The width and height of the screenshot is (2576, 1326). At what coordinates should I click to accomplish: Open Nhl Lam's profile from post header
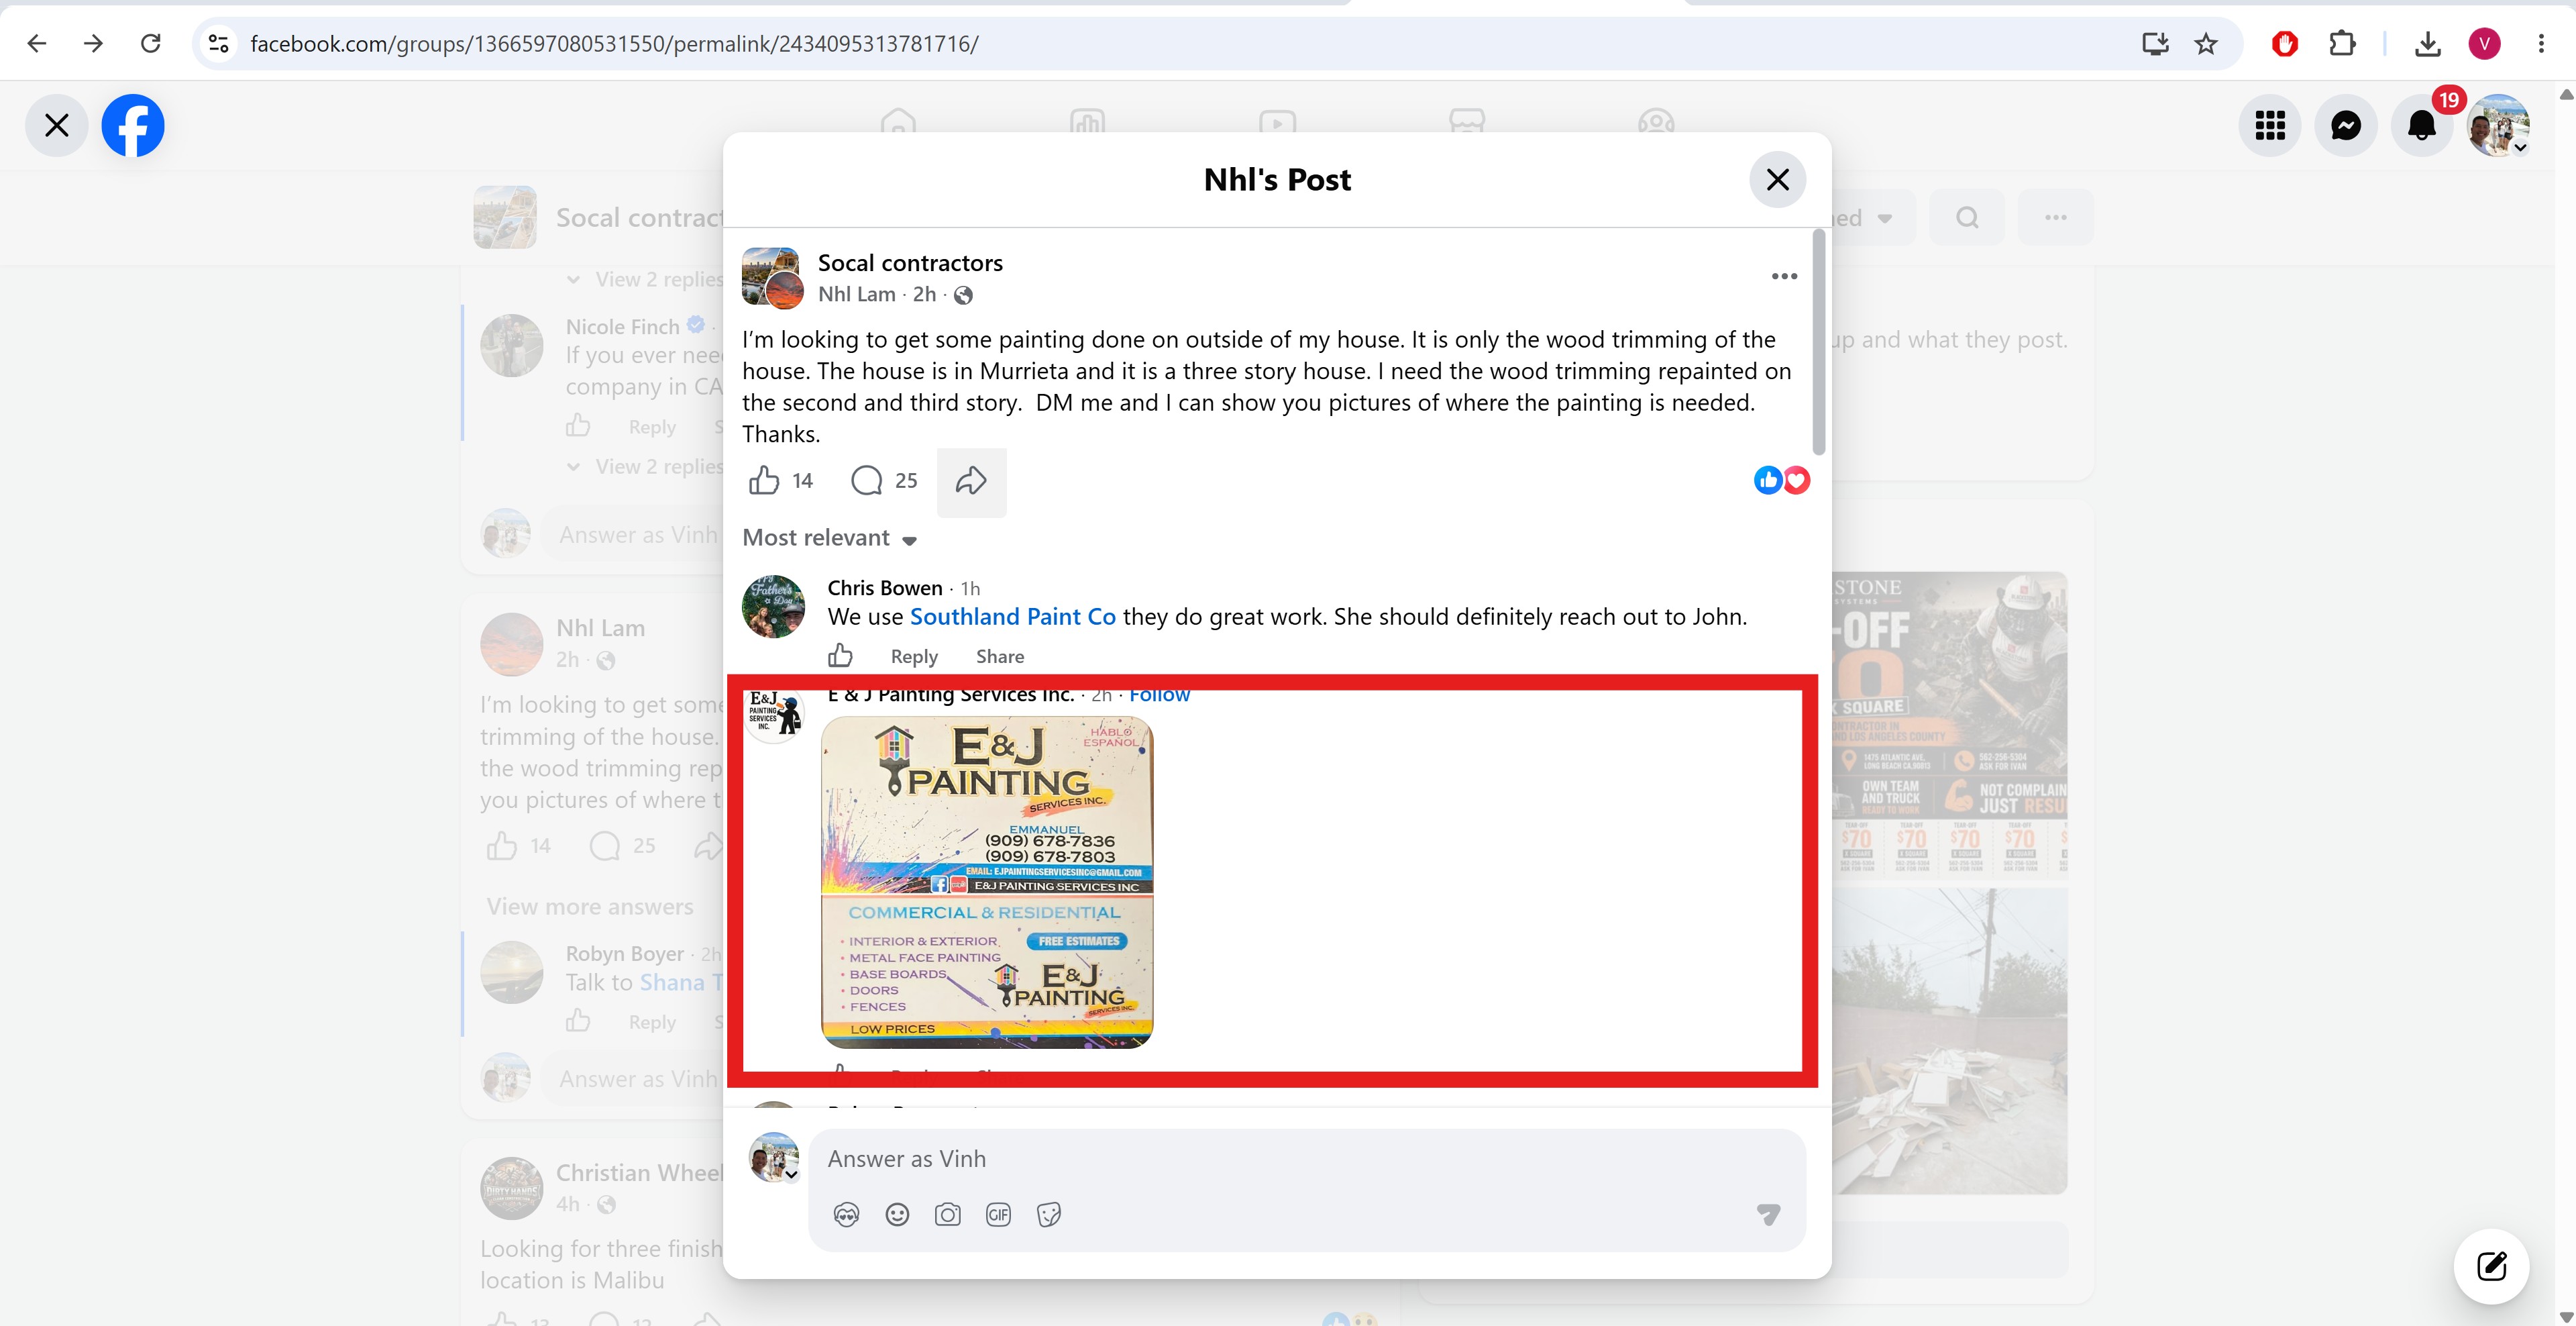[857, 294]
